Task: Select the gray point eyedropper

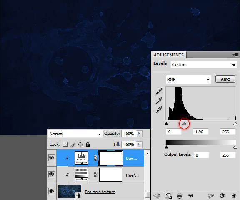Action: point(159,101)
